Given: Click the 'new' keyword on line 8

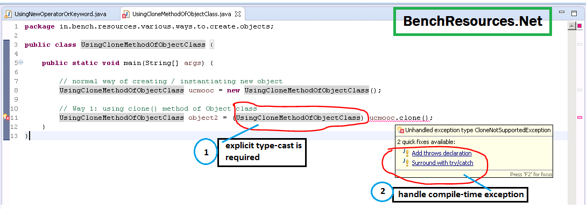Looking at the screenshot, I should (x=234, y=90).
